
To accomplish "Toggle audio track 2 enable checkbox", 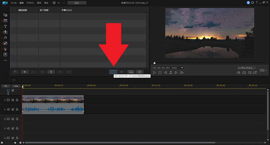I will (13, 129).
